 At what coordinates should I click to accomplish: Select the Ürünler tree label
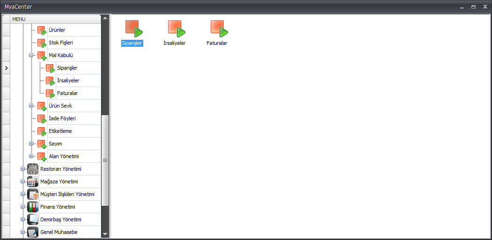pos(57,30)
